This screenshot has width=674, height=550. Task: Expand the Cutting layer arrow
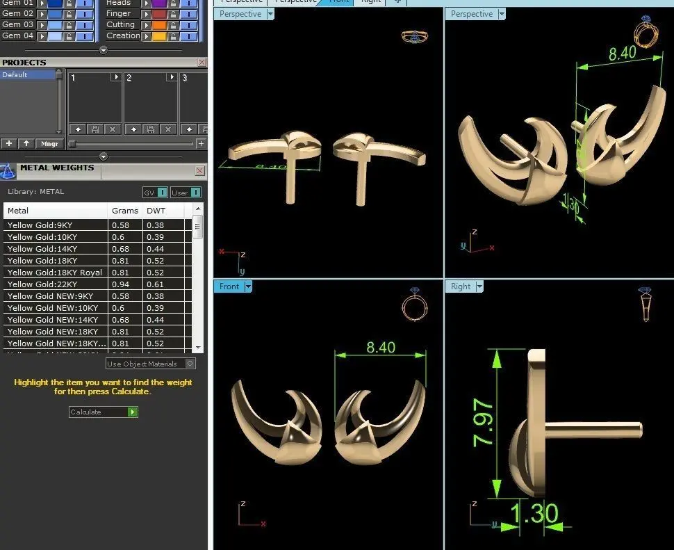pos(146,25)
